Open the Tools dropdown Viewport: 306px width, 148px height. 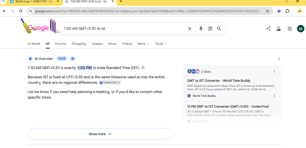161,44
